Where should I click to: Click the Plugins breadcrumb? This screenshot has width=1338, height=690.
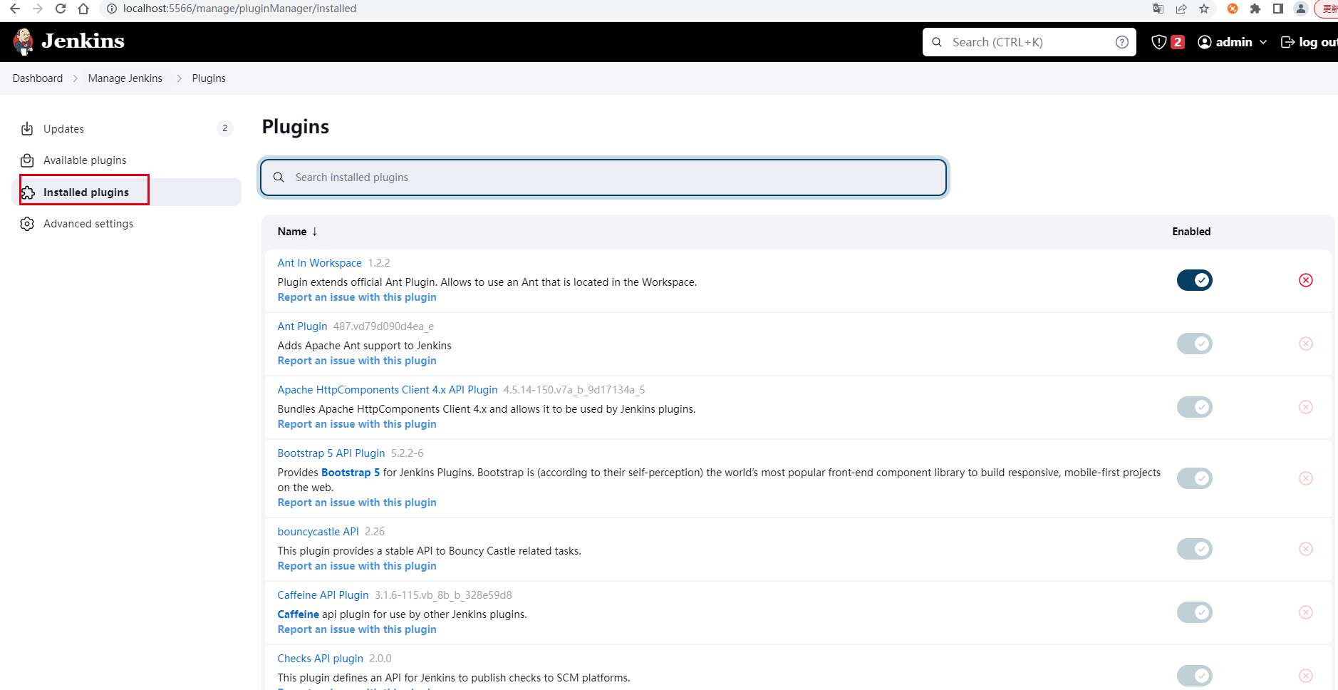[x=209, y=78]
